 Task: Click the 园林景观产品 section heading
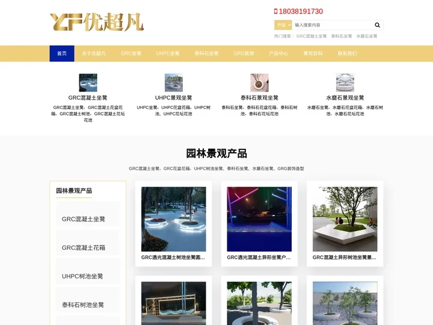[x=216, y=153]
